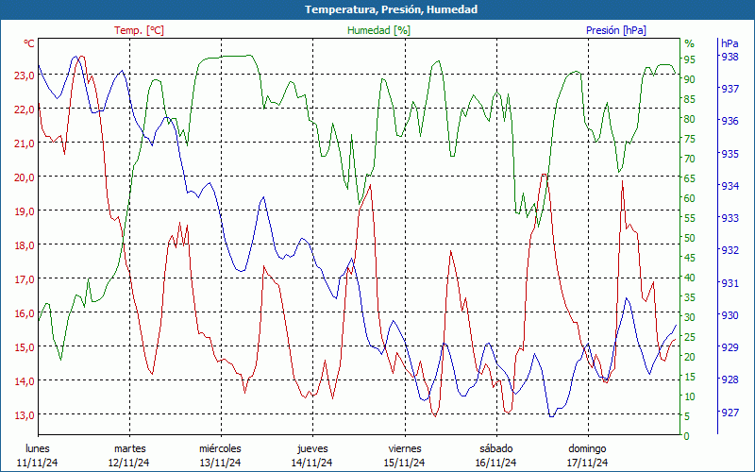Click the '929' pressure axis value
Screen dimensions: 755x472
coord(730,347)
